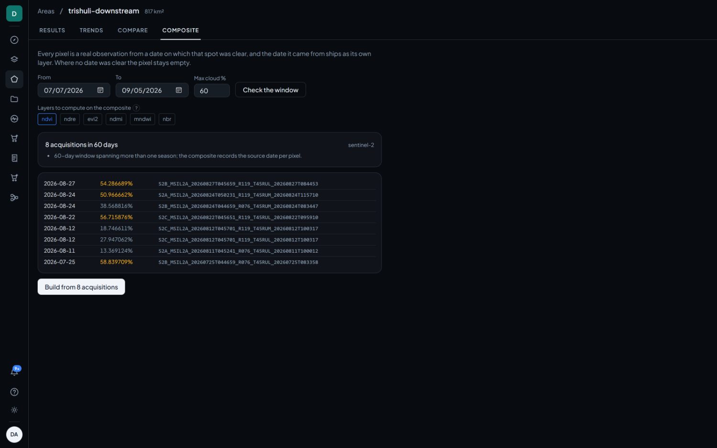The image size is (717, 448).
Task: Click the 2026-08-11 acquisition date
Action: click(59, 251)
